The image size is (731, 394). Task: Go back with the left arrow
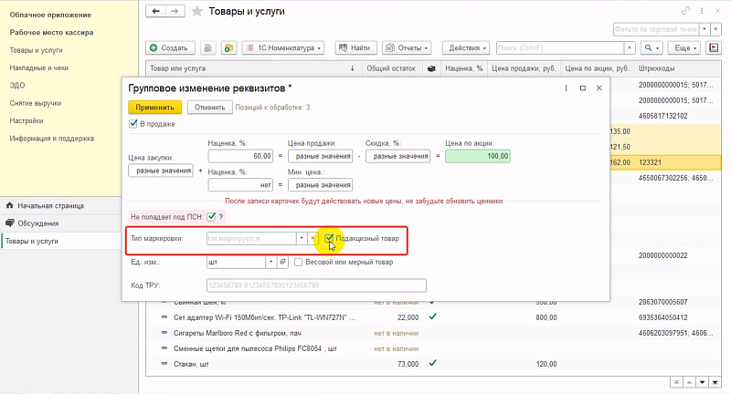[x=155, y=11]
